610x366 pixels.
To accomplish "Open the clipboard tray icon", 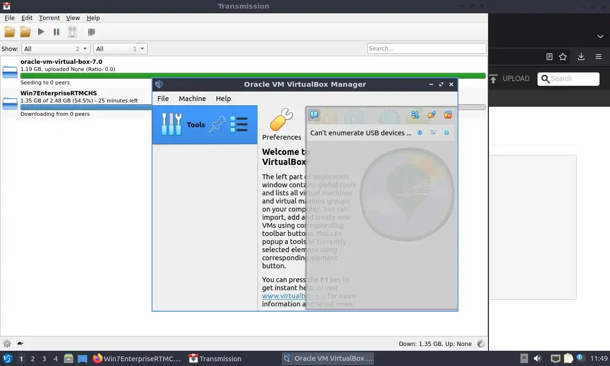I will (568, 358).
